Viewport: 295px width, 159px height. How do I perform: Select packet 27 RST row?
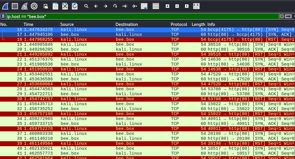click(148, 84)
